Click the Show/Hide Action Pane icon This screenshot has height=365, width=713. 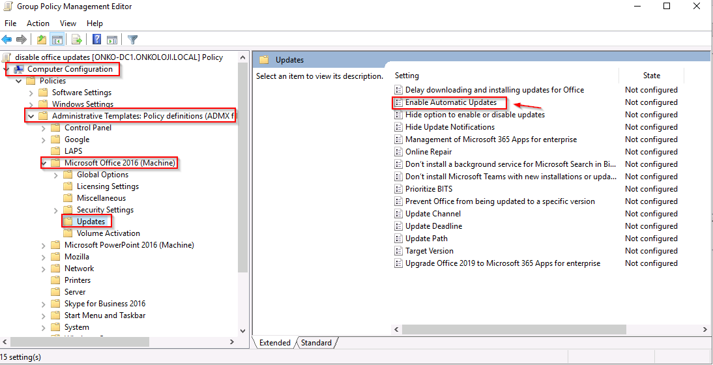[112, 40]
